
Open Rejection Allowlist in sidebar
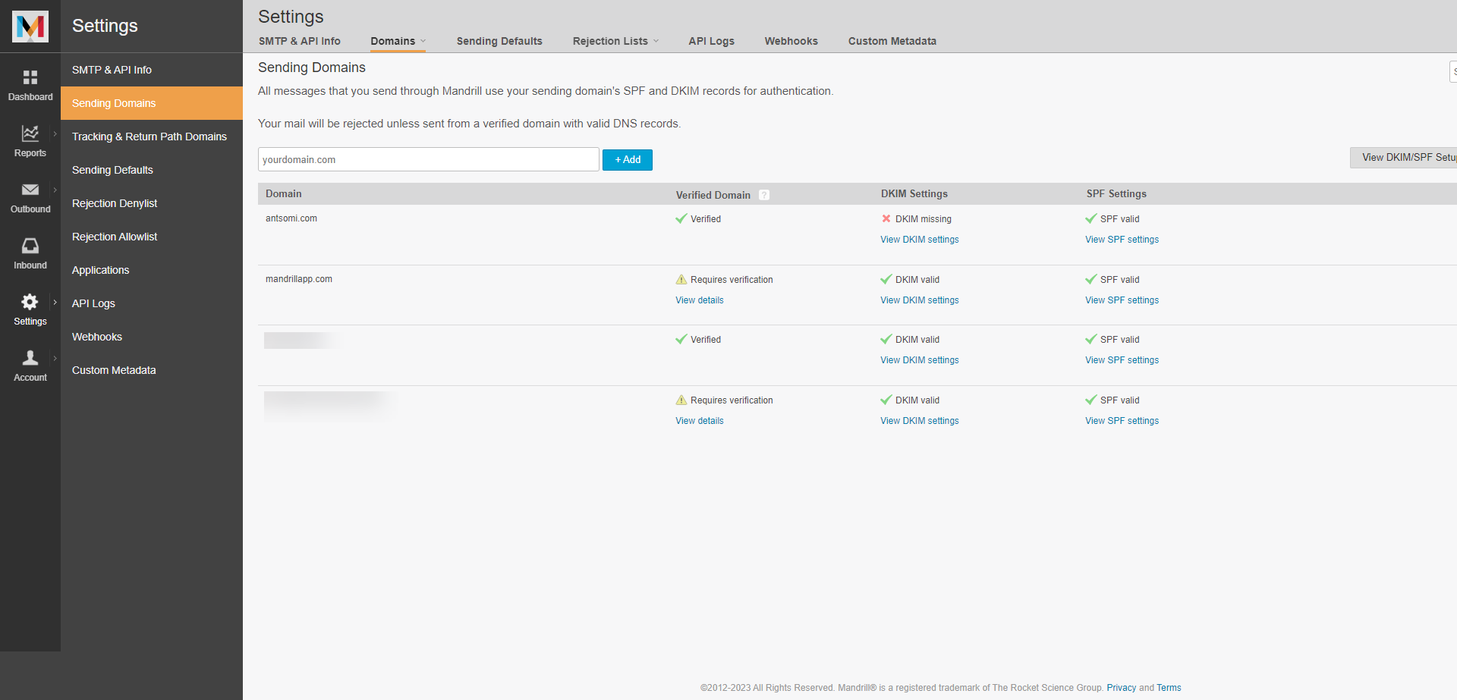tap(152, 237)
